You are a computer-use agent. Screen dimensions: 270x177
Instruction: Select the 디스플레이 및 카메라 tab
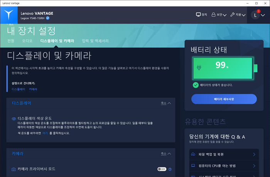tap(57, 41)
